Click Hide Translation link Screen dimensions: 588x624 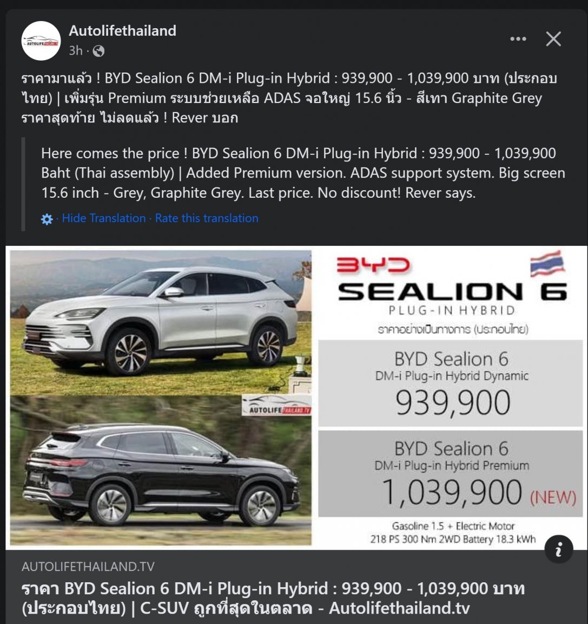(x=104, y=218)
